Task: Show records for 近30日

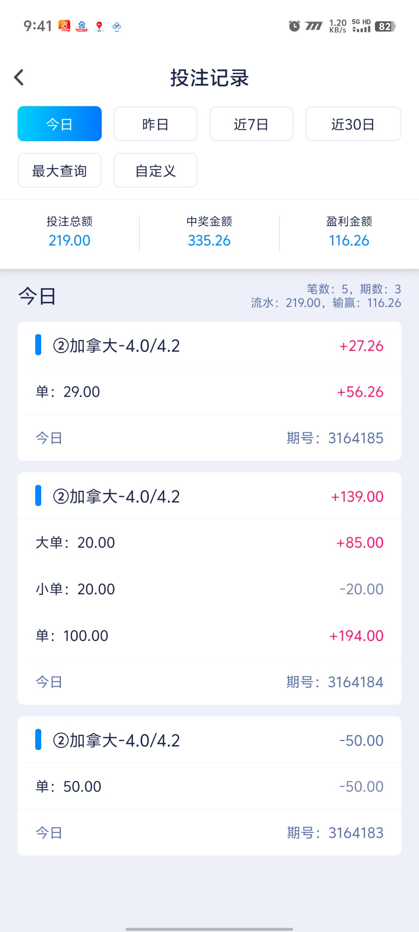Action: coord(353,124)
